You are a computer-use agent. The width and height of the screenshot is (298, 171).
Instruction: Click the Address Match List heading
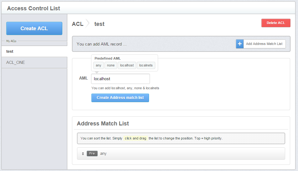pyautogui.click(x=103, y=124)
